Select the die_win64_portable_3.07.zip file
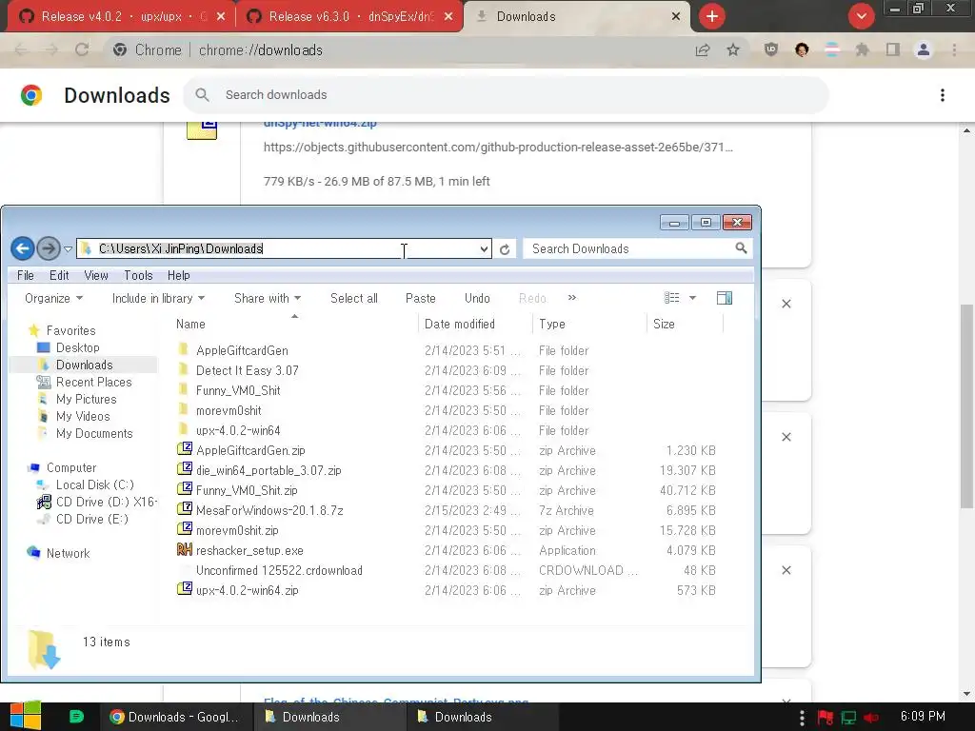Screen dimensions: 975x731 (269, 470)
